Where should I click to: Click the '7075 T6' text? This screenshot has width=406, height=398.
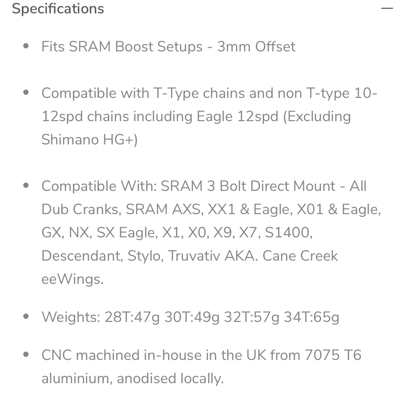(333, 355)
